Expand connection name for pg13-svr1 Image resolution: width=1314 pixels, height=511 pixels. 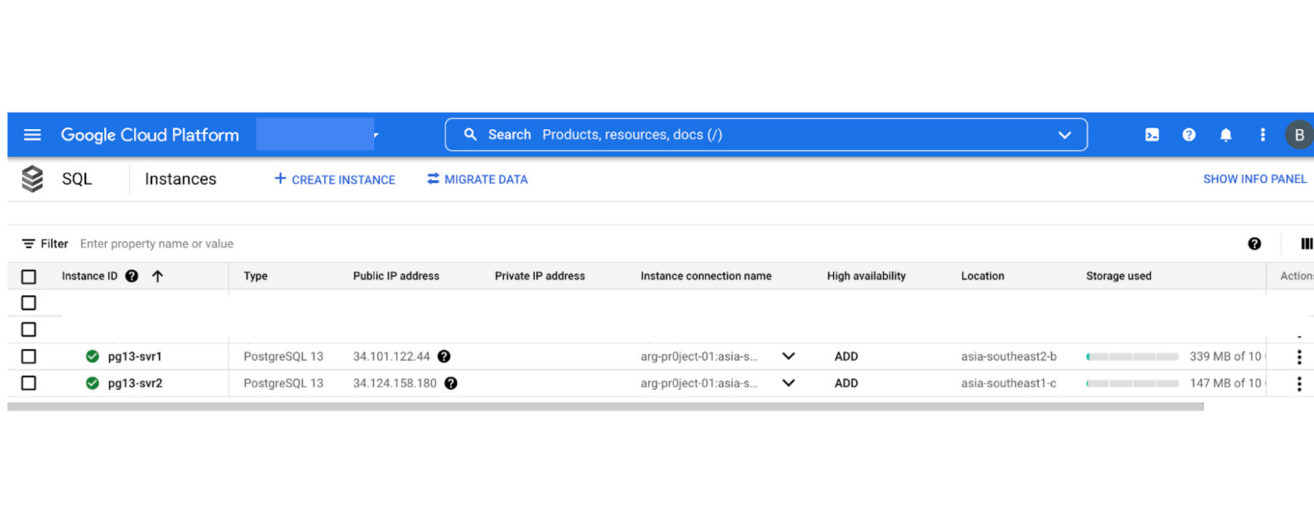pyautogui.click(x=788, y=356)
